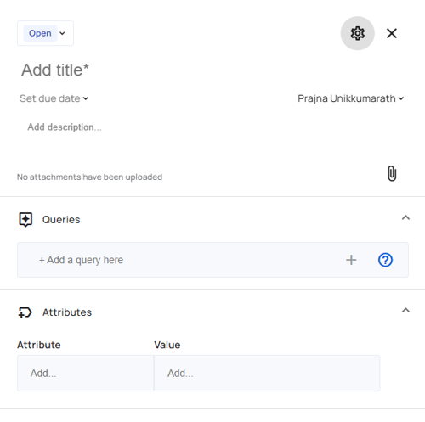Open settings via the gear icon
The height and width of the screenshot is (422, 425).
pyautogui.click(x=357, y=33)
